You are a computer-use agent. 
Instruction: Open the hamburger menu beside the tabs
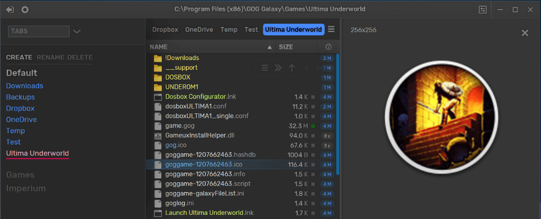point(331,29)
